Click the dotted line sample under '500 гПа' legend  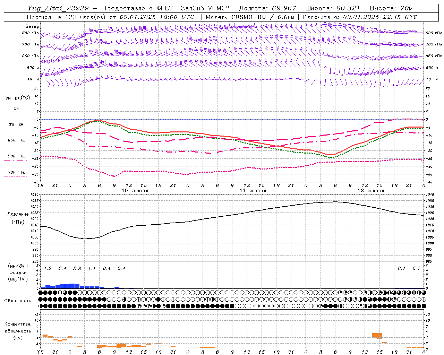(x=16, y=176)
